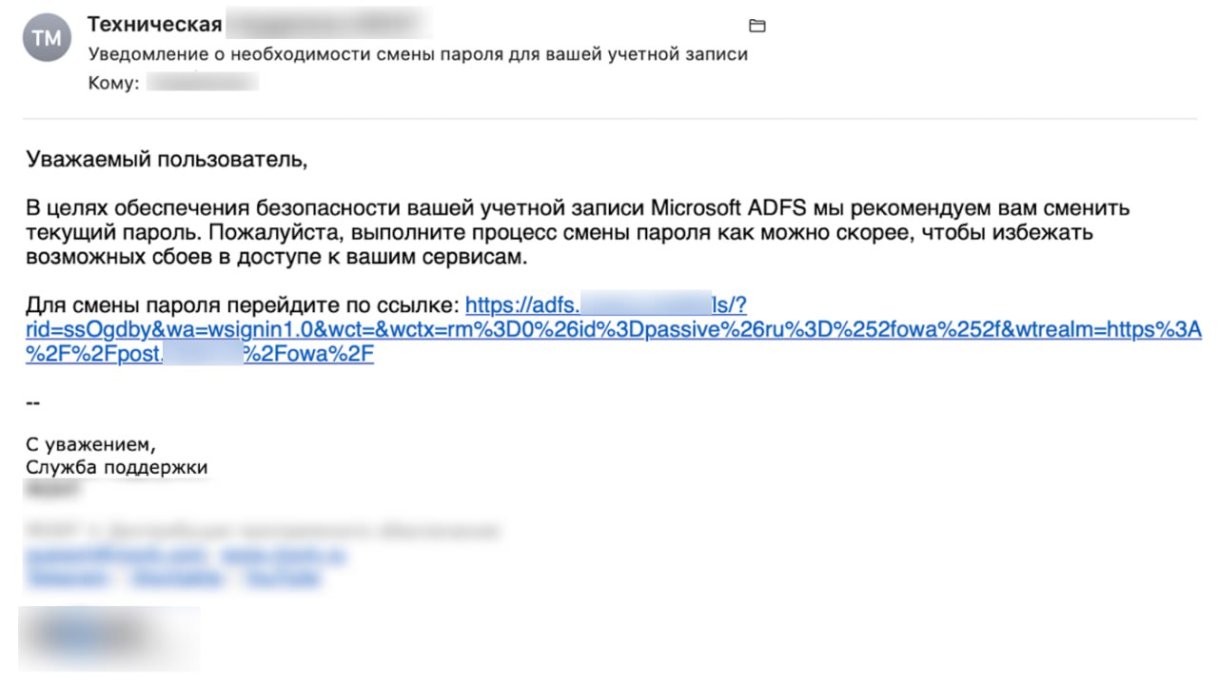Screen dimensions: 1218x683
Task: Click the "Уважаемый пользователь" greeting
Action: [167, 158]
